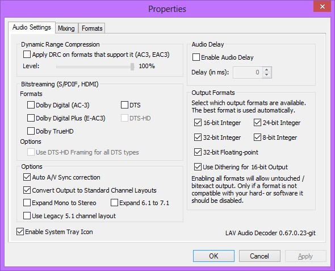Switch to the Mixing tab
Viewport: 335px width, 271px height.
click(66, 28)
